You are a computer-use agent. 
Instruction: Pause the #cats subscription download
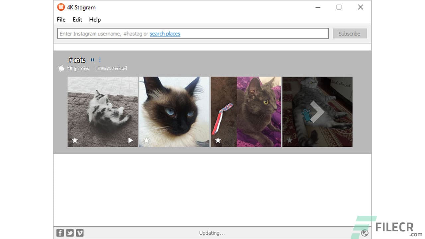(92, 60)
